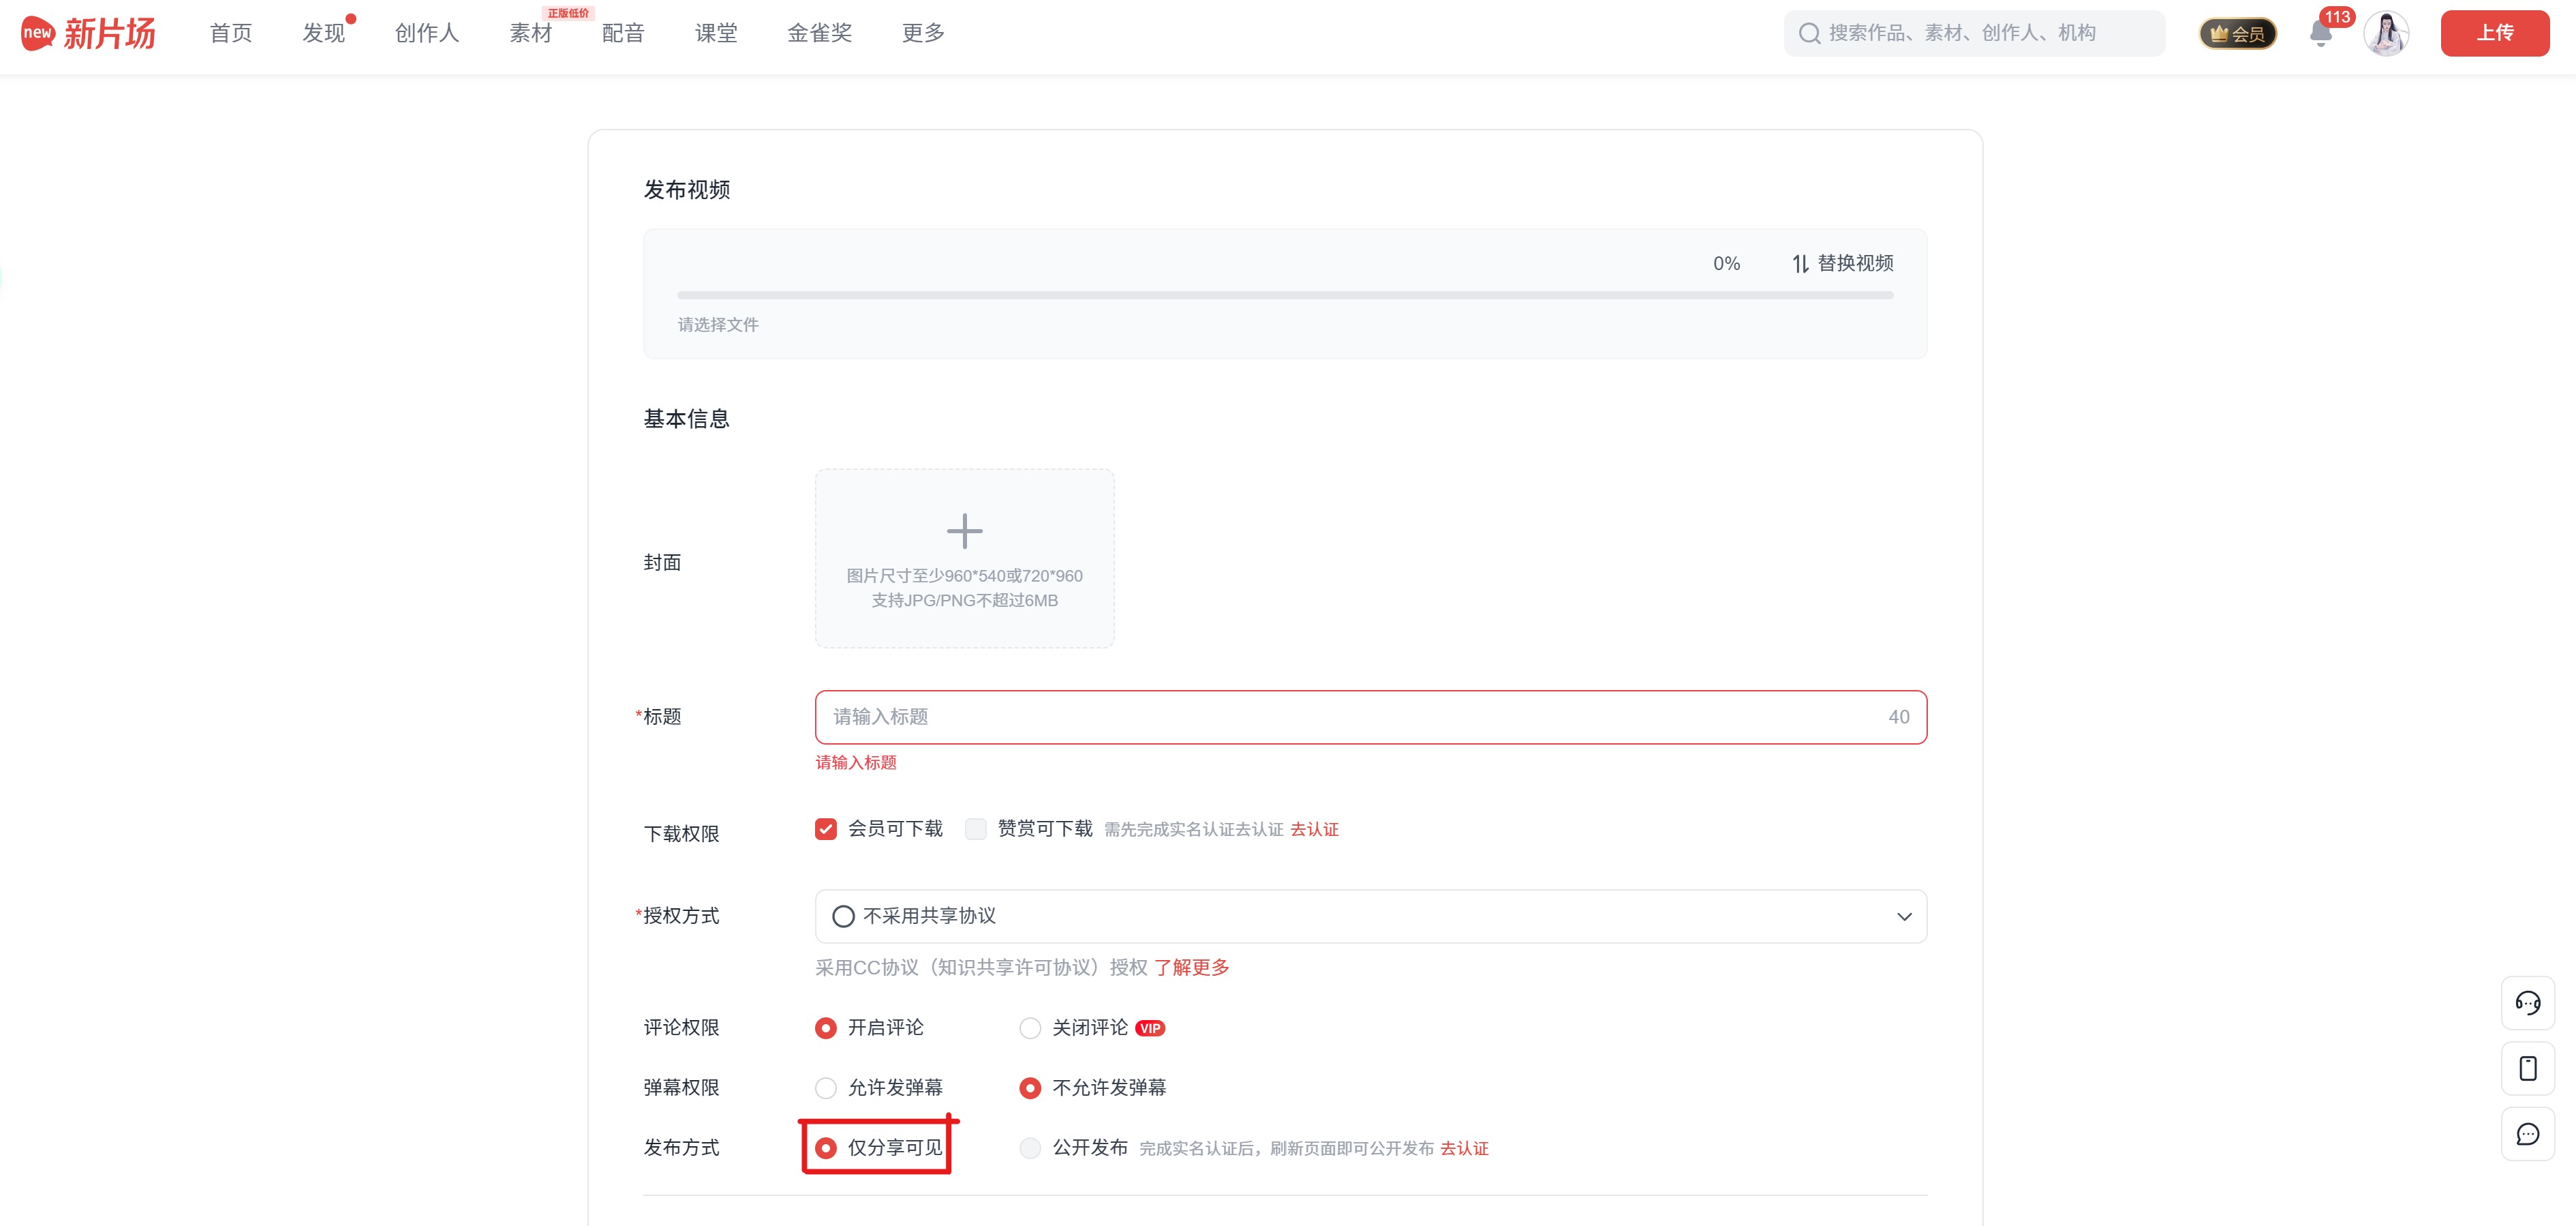
Task: Click the mobile phone sidebar icon
Action: coord(2527,1068)
